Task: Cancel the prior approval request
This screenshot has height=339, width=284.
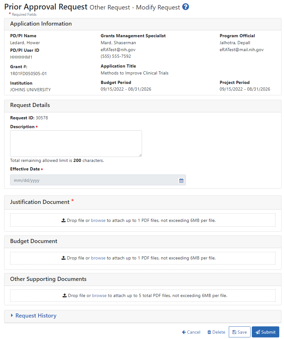Action: tap(191, 332)
